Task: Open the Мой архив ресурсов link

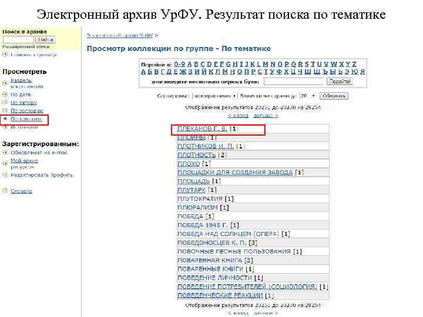Action: [x=24, y=164]
